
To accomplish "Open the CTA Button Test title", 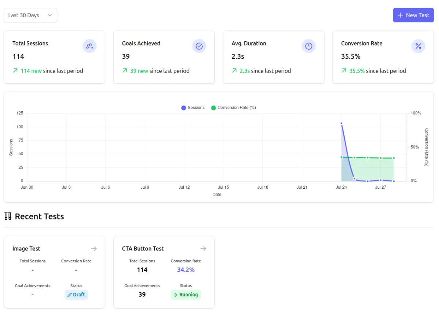I will pyautogui.click(x=143, y=249).
